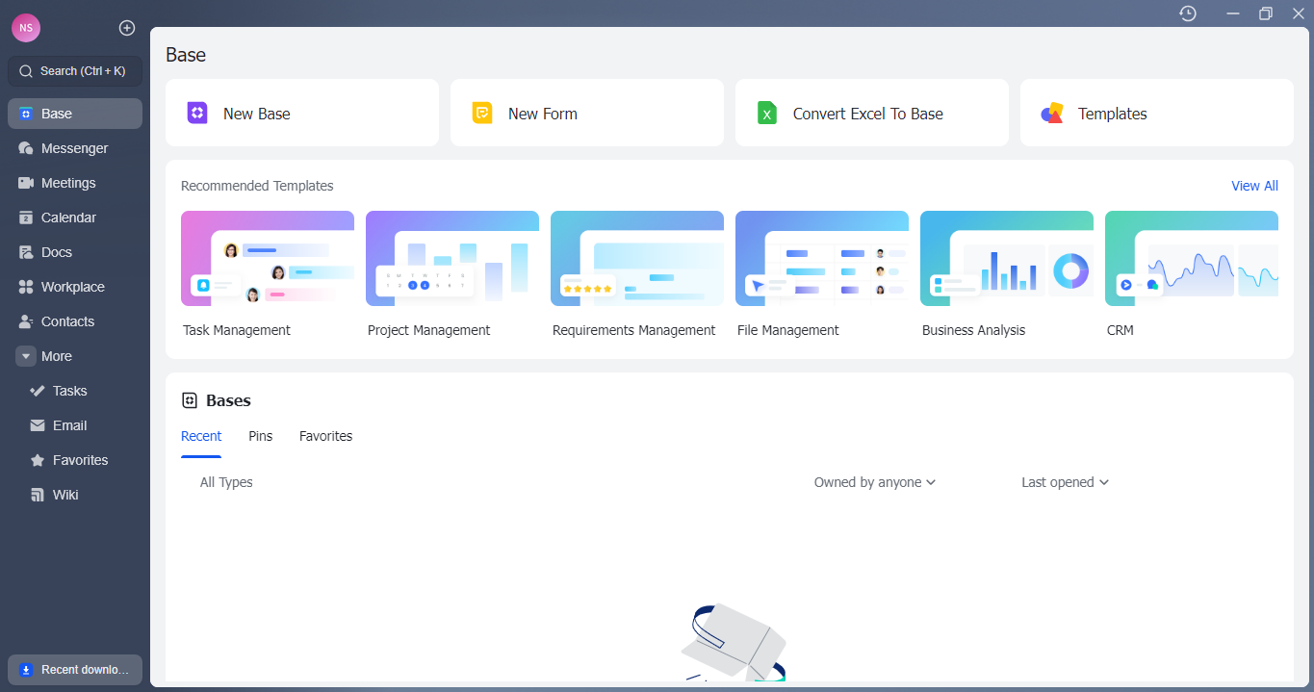Image resolution: width=1314 pixels, height=692 pixels.
Task: Click the Workplace grid icon
Action: tap(26, 287)
